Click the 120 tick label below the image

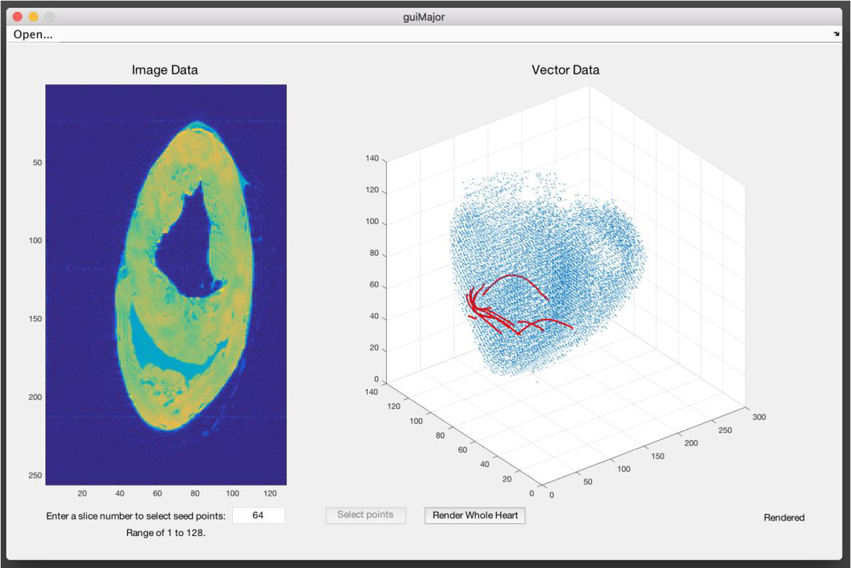pos(271,493)
